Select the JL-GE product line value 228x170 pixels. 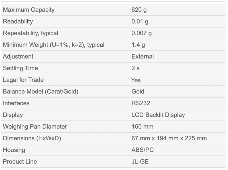click(x=140, y=161)
